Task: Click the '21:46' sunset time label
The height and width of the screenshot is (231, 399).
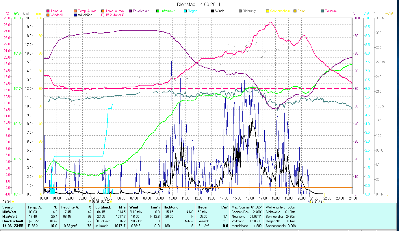Action: click(x=318, y=202)
